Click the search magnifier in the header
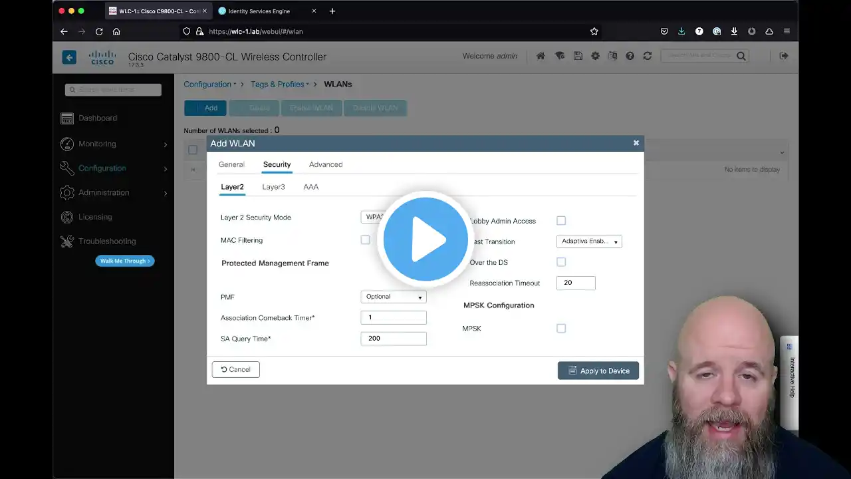 point(741,57)
